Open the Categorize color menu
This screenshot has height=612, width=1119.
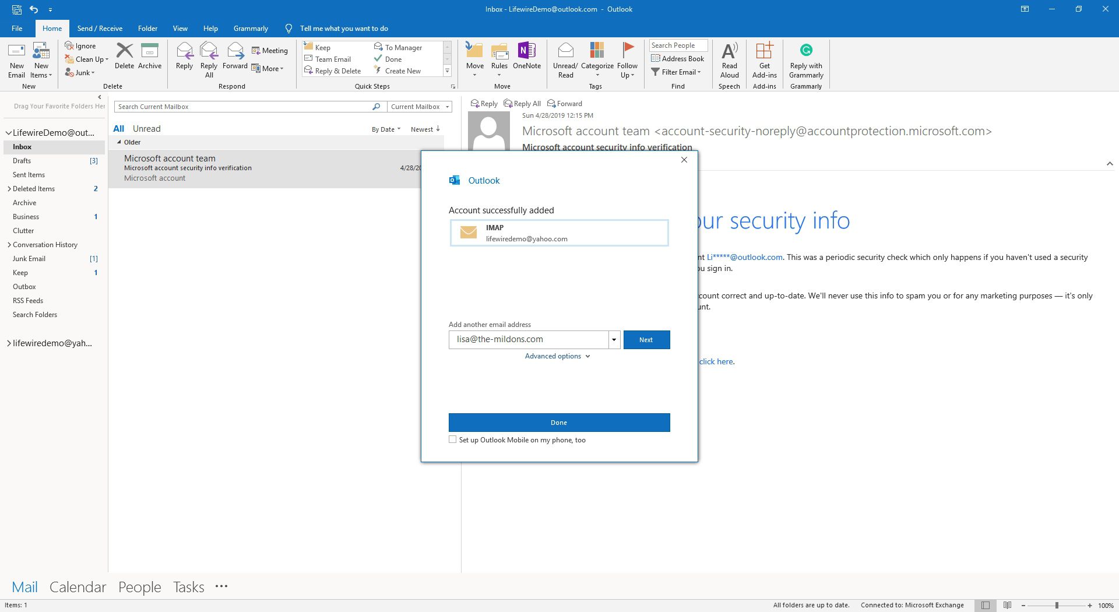597,61
